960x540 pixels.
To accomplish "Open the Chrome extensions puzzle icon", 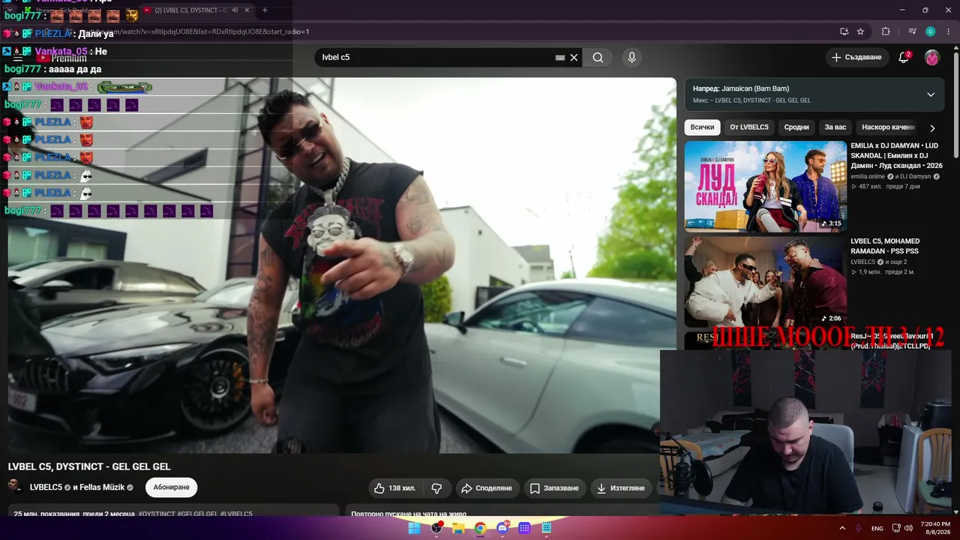I will point(886,31).
